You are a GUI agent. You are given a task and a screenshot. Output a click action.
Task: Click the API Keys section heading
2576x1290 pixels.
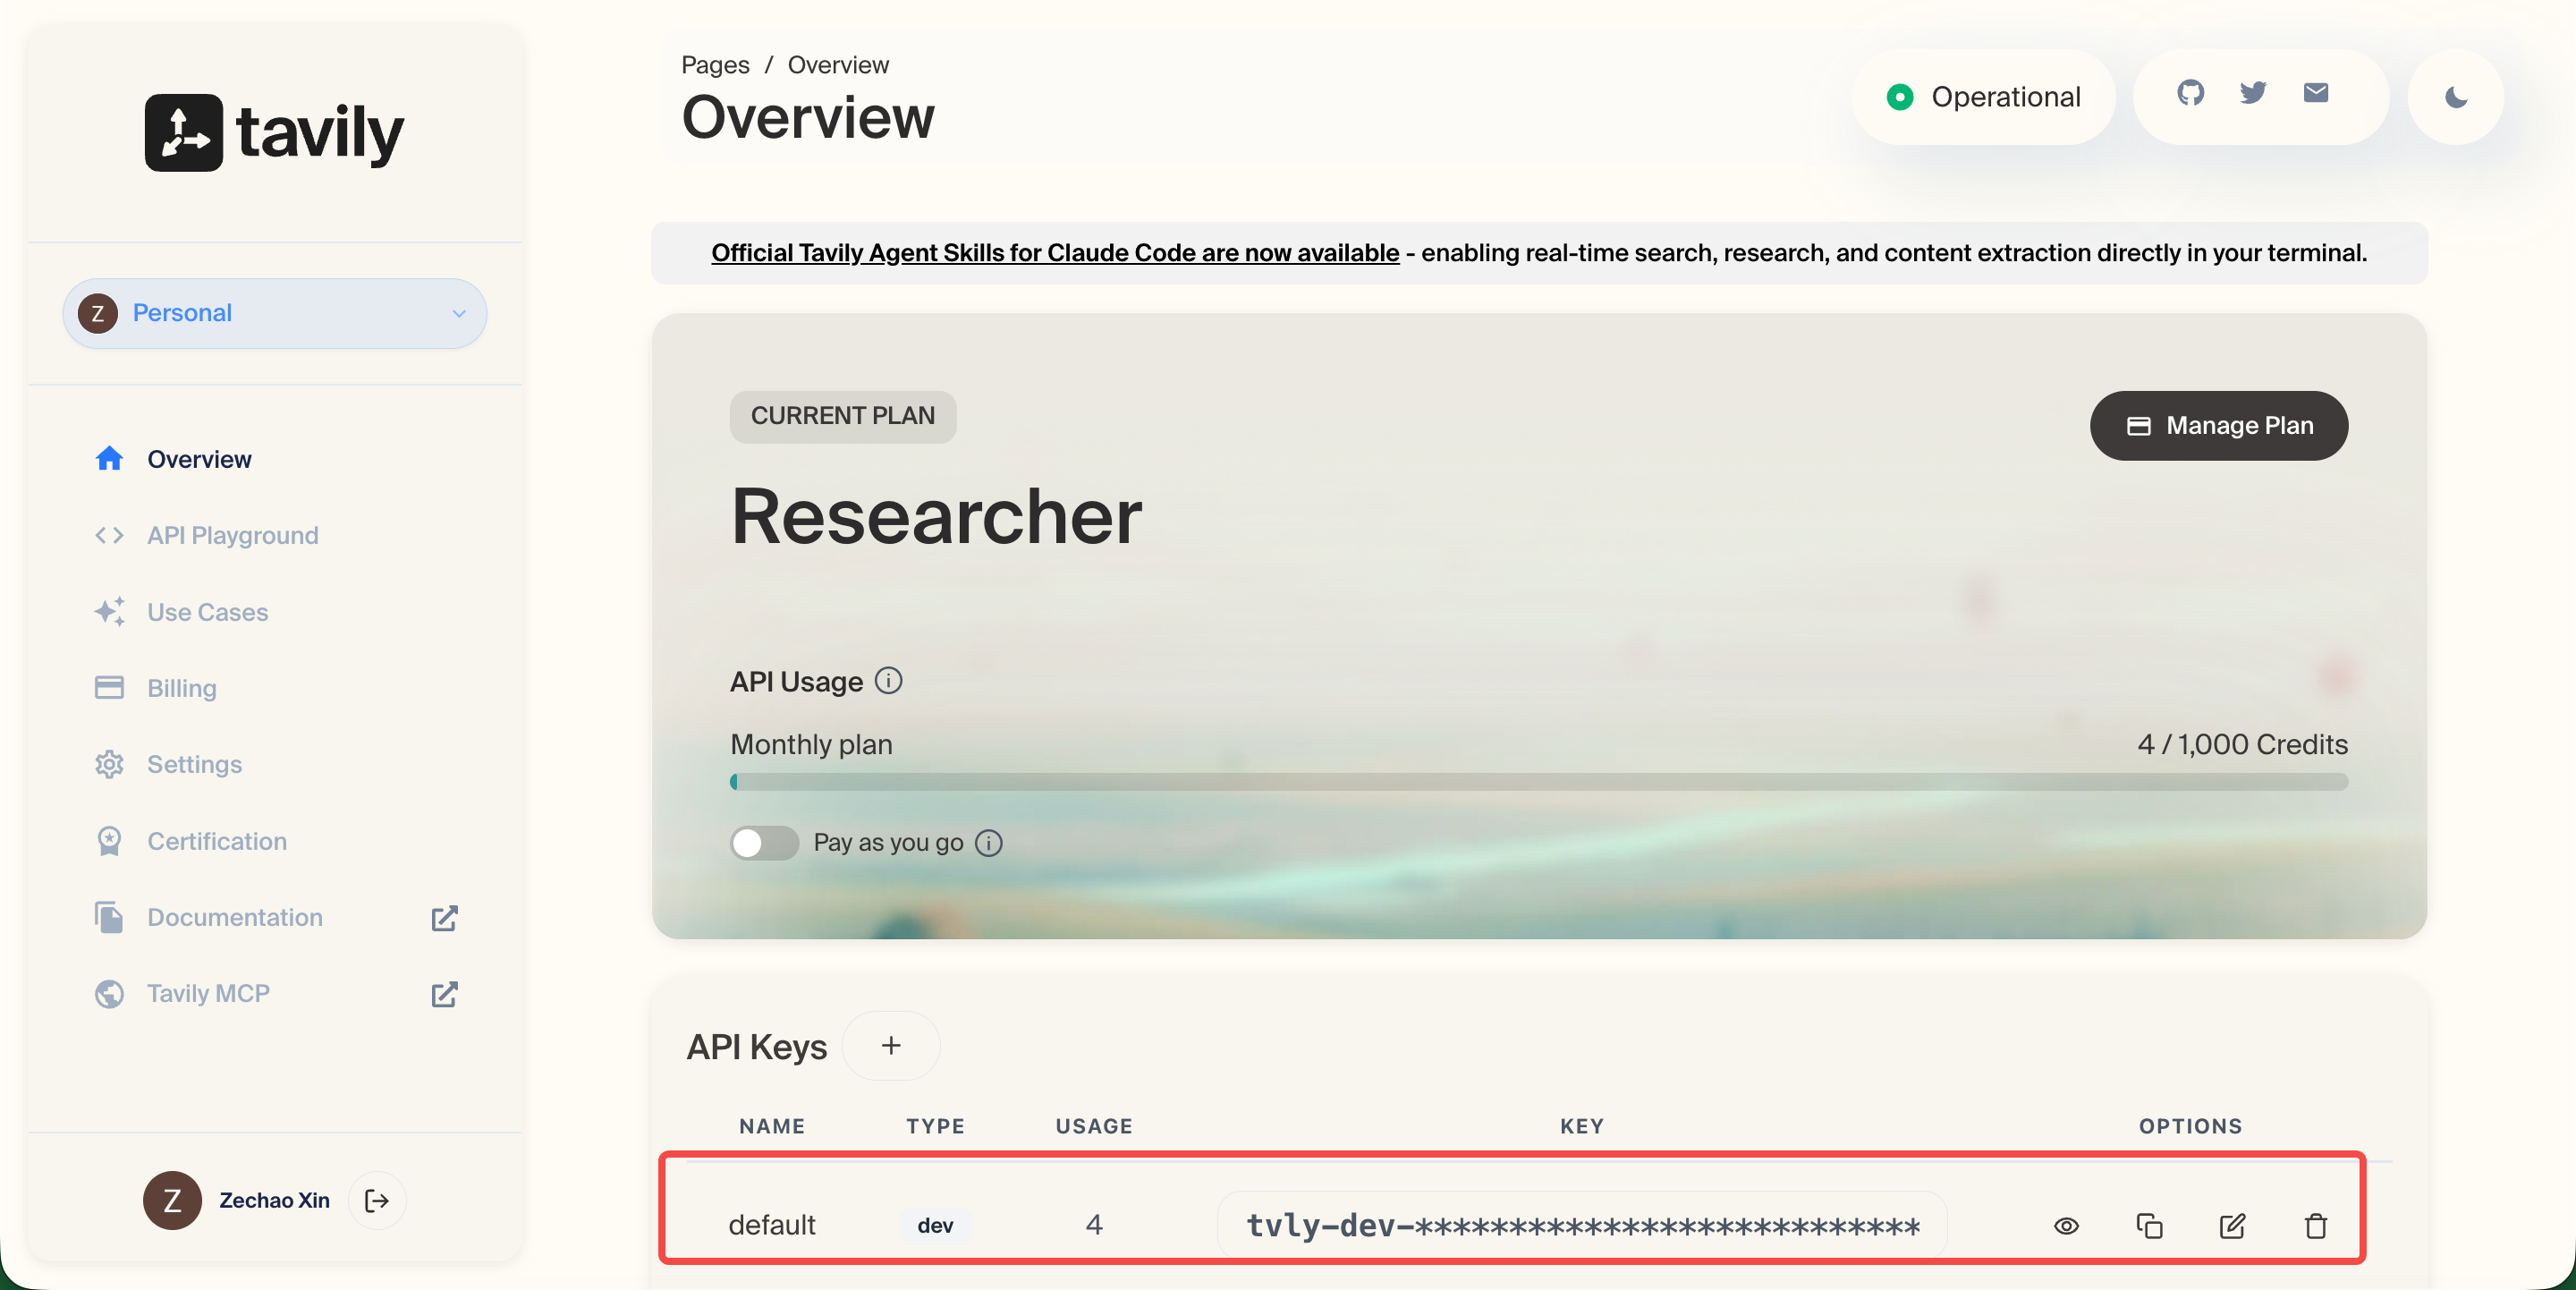756,1047
